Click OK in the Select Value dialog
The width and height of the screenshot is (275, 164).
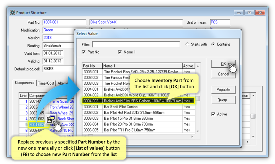[223, 64]
